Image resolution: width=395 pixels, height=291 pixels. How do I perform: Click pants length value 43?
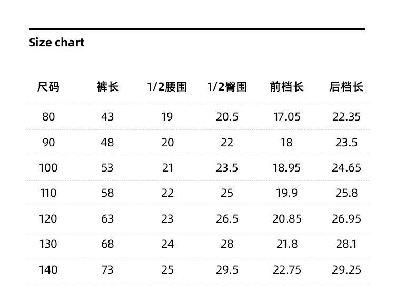107,117
